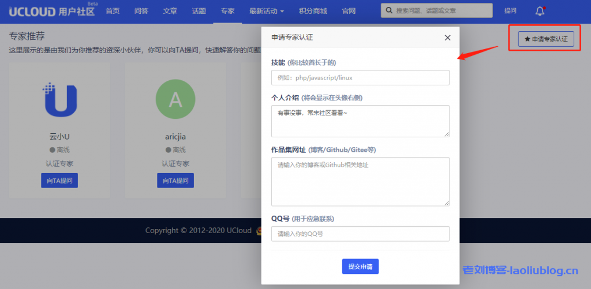Open the 积分商城 page
Screen dimensions: 591x289
point(314,11)
